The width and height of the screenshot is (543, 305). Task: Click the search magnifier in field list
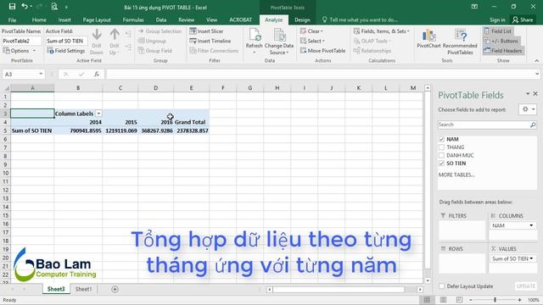coord(533,125)
